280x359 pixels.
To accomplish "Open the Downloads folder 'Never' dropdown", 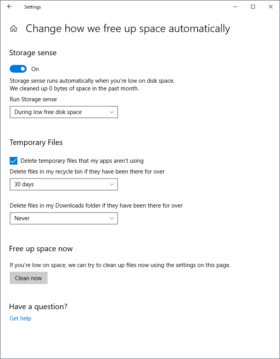I will click(x=64, y=218).
